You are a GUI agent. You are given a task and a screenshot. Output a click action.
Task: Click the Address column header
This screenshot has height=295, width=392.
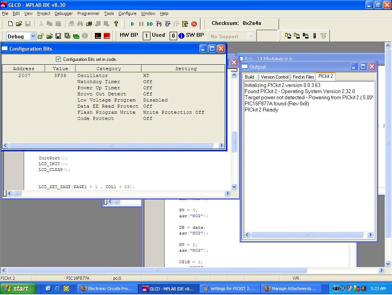(23, 69)
